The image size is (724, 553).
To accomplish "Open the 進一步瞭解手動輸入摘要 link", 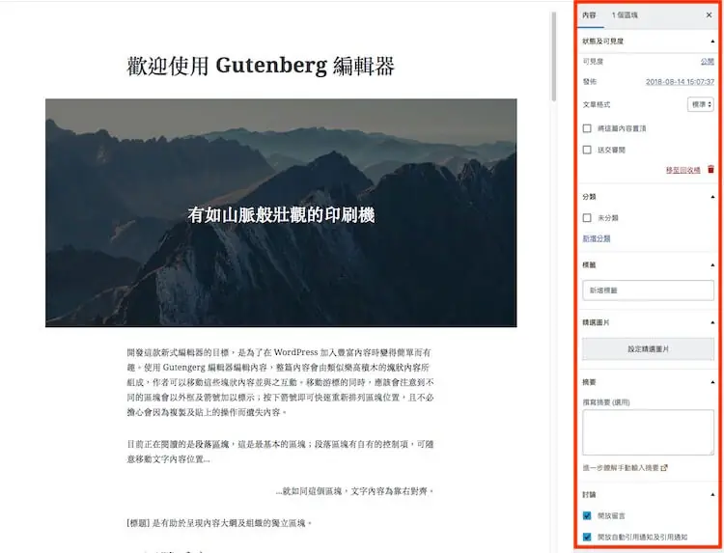I will coord(625,468).
